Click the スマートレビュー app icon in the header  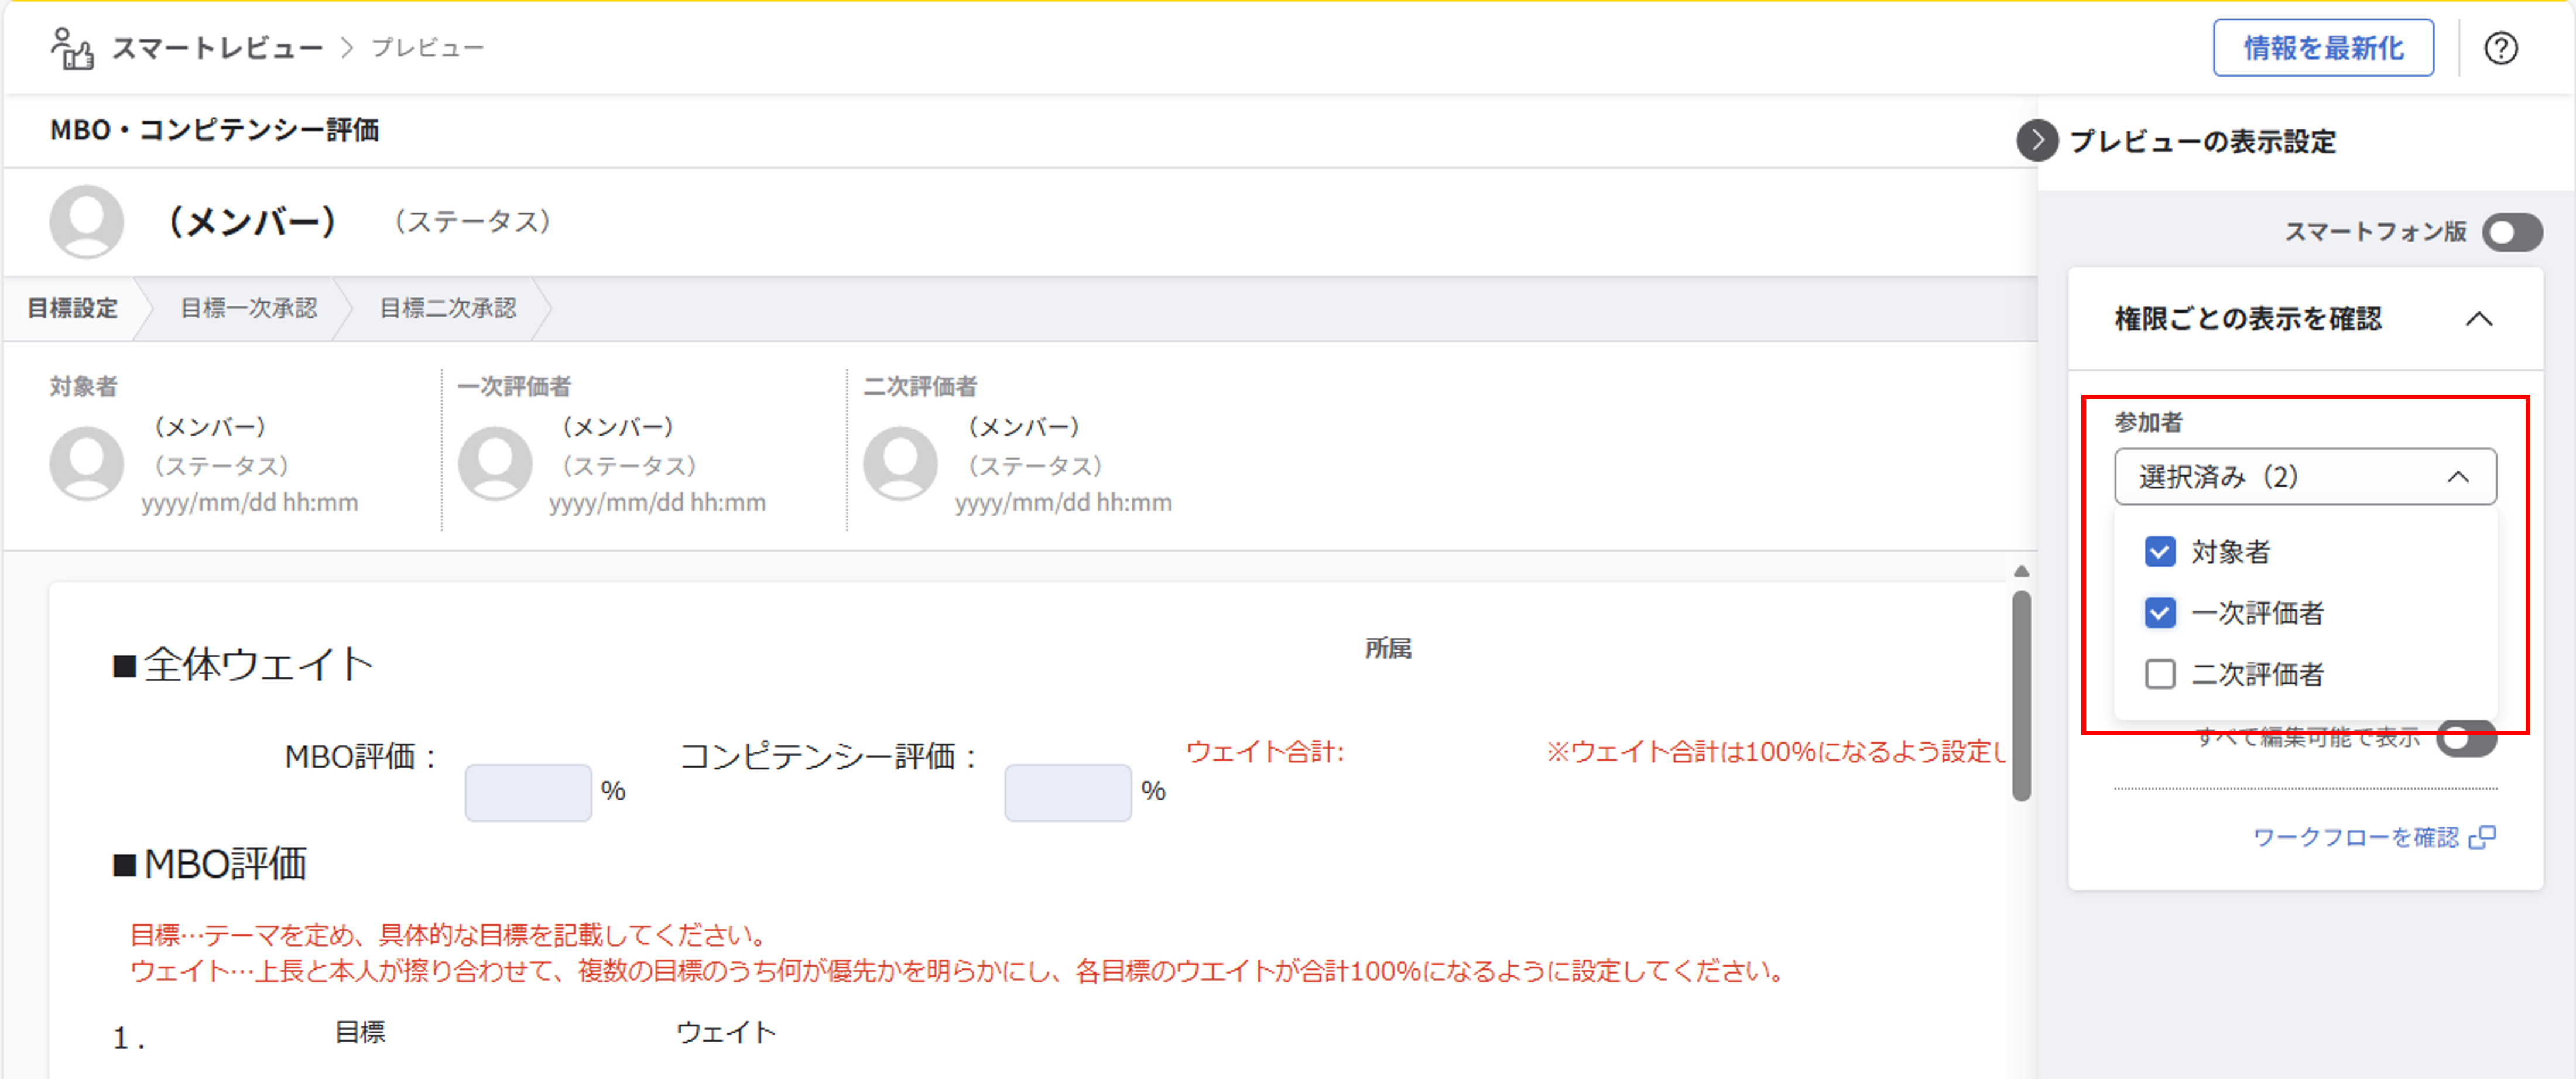tap(72, 46)
